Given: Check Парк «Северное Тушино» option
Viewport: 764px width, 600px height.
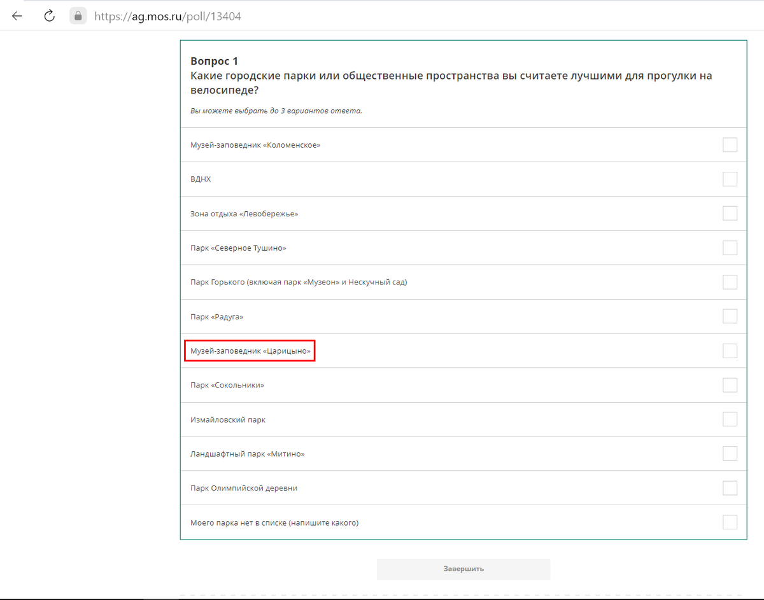Looking at the screenshot, I should pyautogui.click(x=730, y=248).
